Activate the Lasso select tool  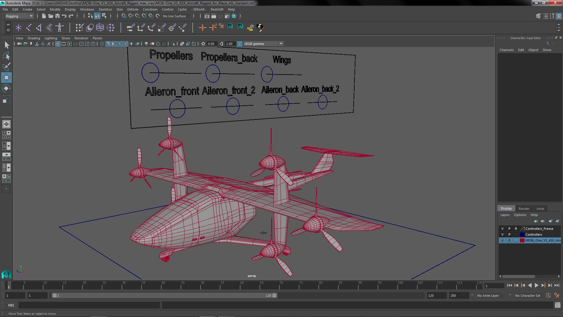pyautogui.click(x=6, y=56)
